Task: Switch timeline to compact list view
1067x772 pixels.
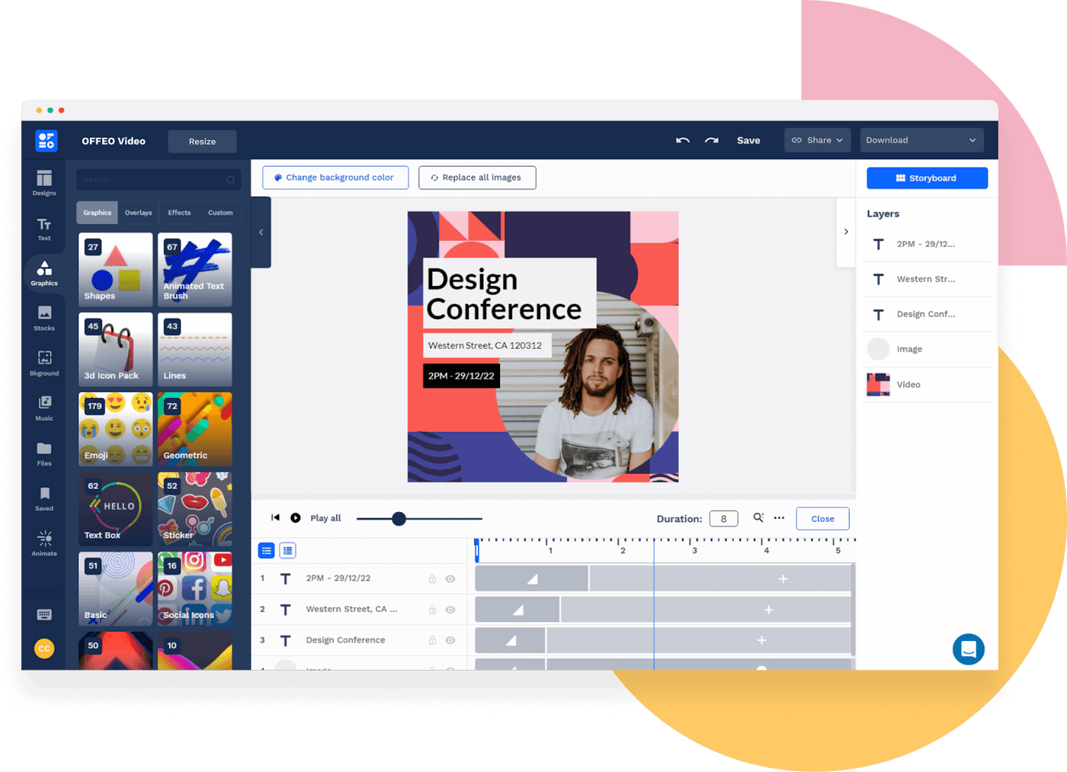Action: [x=267, y=550]
